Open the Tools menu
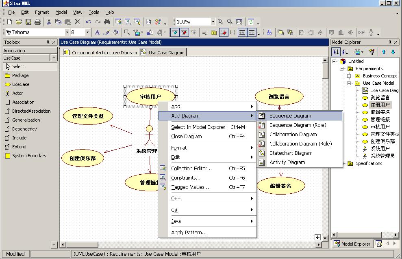The width and height of the screenshot is (402, 259). [x=94, y=12]
